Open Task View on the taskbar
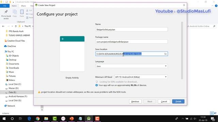Viewport: 218px width, 122px height. pyautogui.click(x=20, y=119)
